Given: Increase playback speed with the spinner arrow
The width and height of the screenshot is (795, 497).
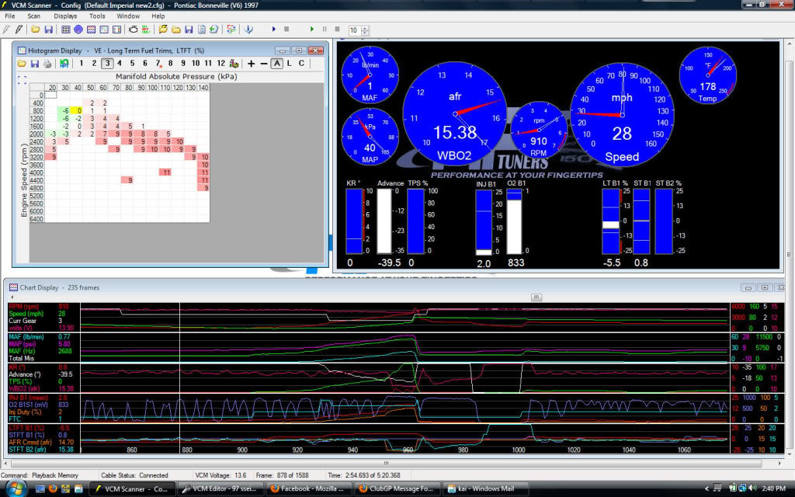Looking at the screenshot, I should coord(365,28).
